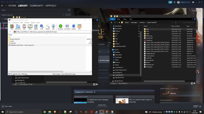The image size is (204, 114).
Task: Click the Explorer back arrow in Empire Total War window
Action: pyautogui.click(x=112, y=22)
